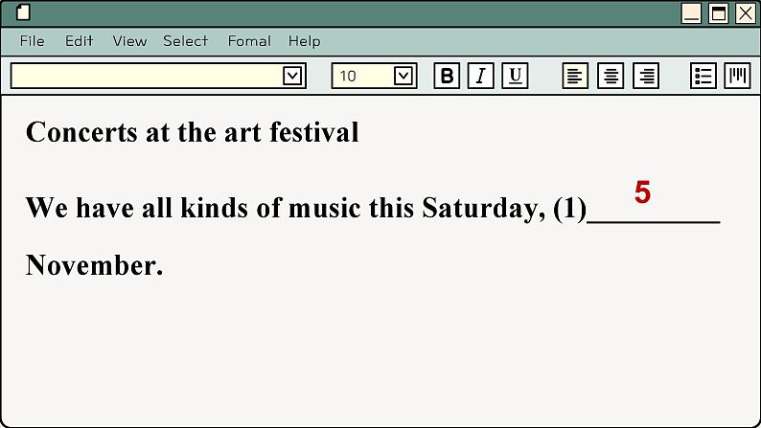Align text to the right

pyautogui.click(x=646, y=76)
